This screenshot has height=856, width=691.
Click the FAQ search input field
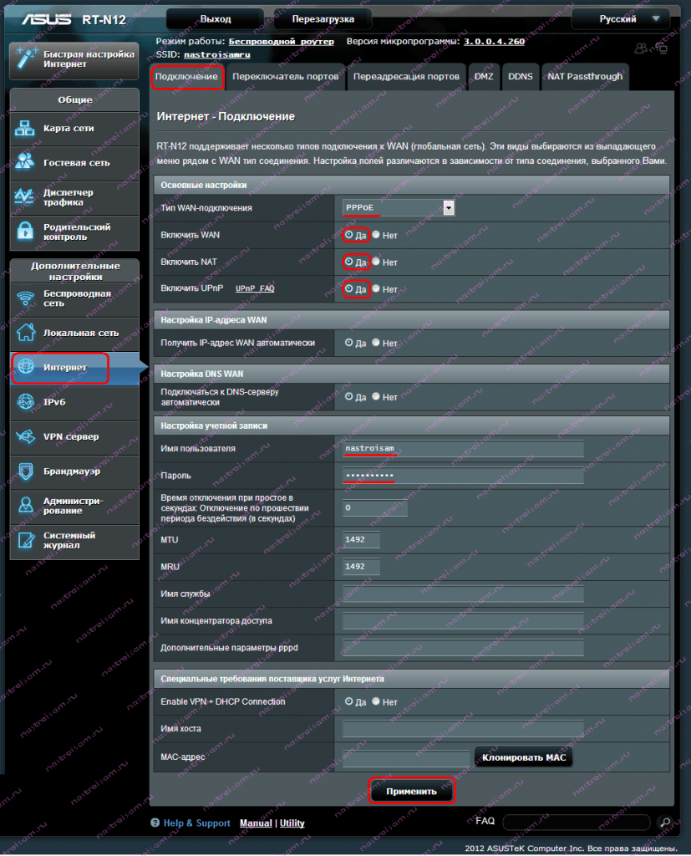pos(577,822)
